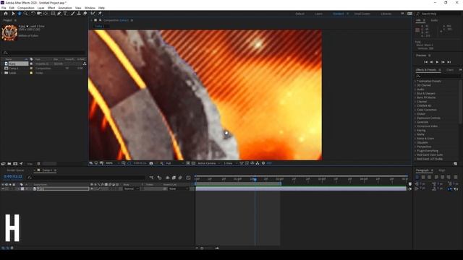The height and width of the screenshot is (260, 463).
Task: Create a new composition from Project panel
Action: 15,164
